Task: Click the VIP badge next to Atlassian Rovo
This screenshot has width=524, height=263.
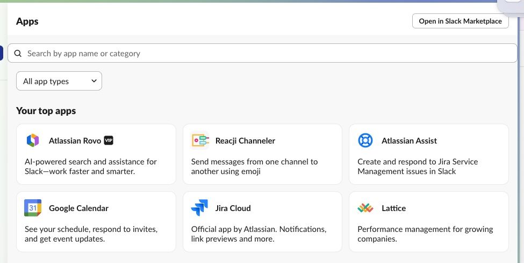Action: click(109, 140)
